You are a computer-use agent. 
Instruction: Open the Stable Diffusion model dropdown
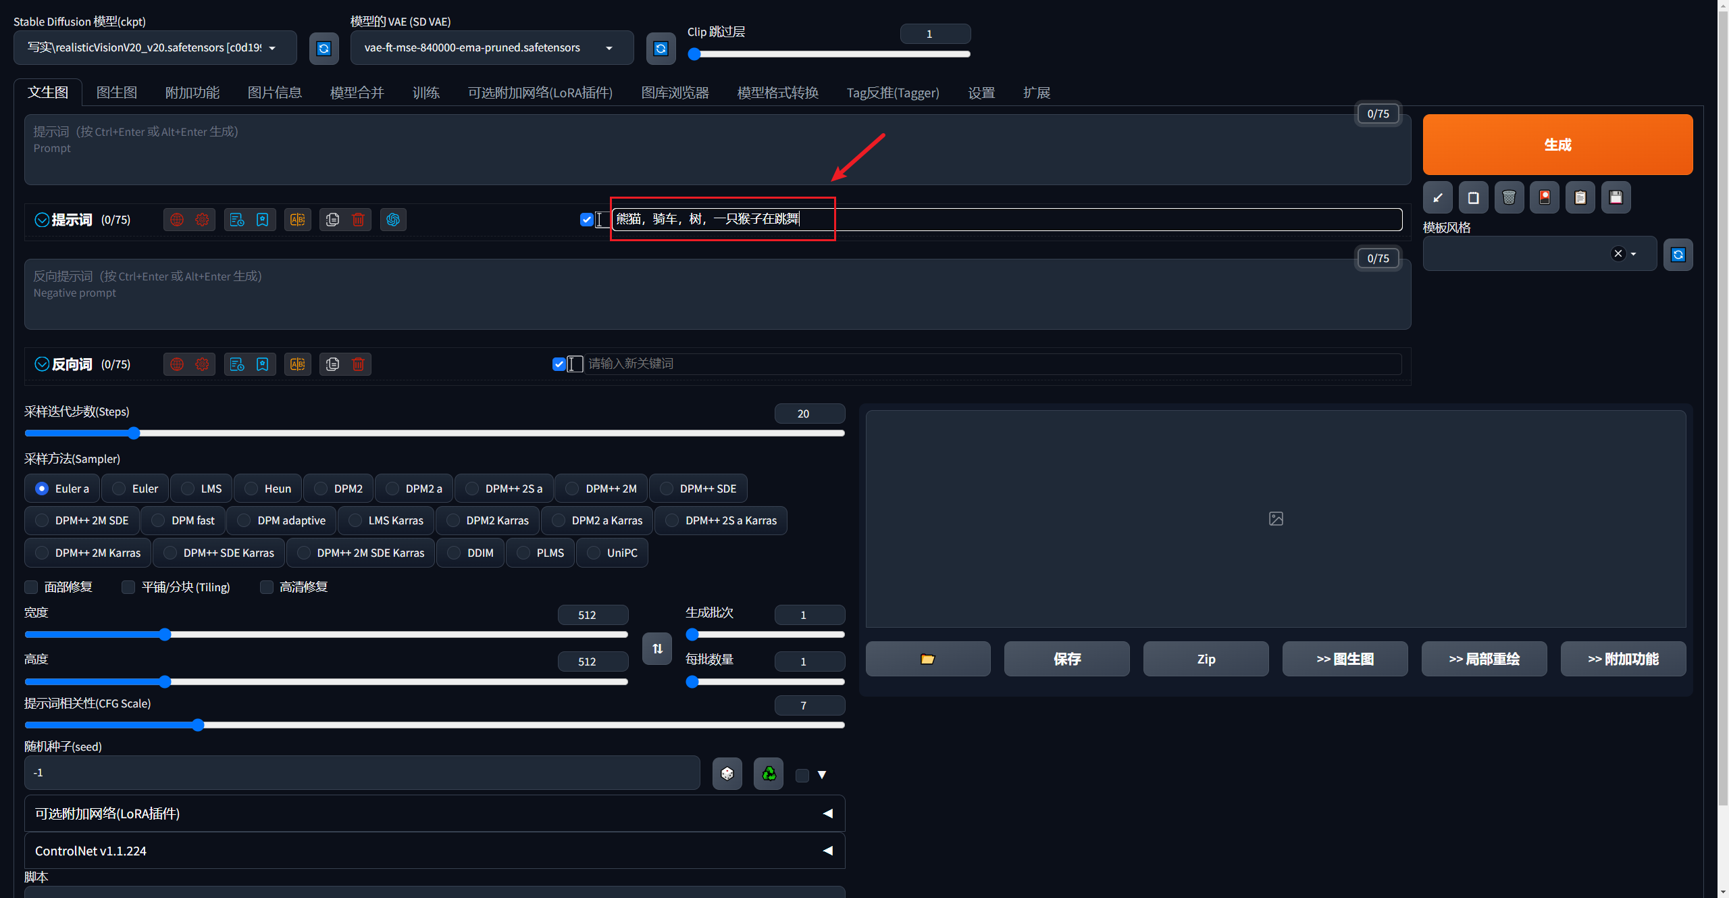tap(154, 47)
